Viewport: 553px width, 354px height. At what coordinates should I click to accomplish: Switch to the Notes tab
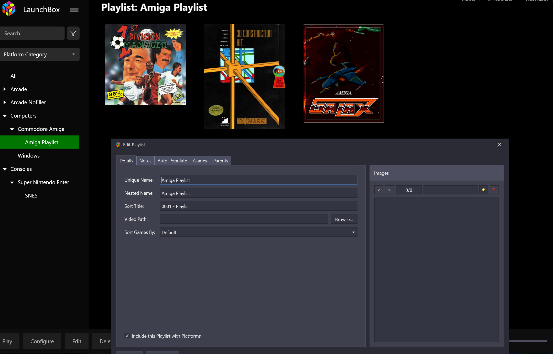pos(145,161)
